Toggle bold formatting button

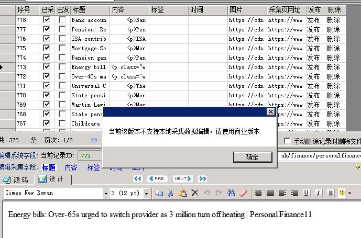pyautogui.click(x=331, y=193)
